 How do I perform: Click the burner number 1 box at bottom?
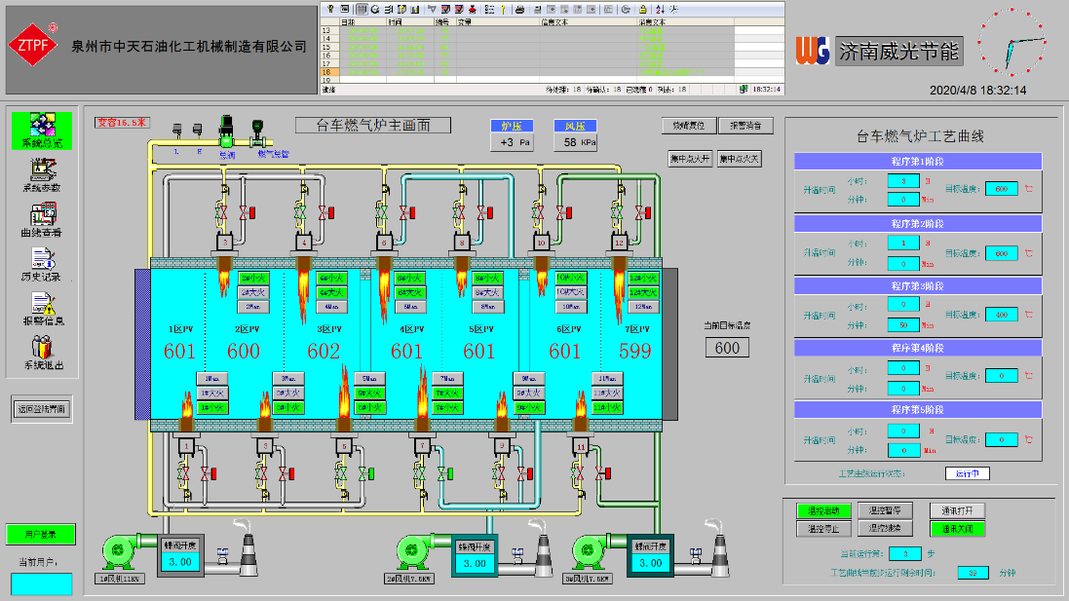[x=186, y=447]
